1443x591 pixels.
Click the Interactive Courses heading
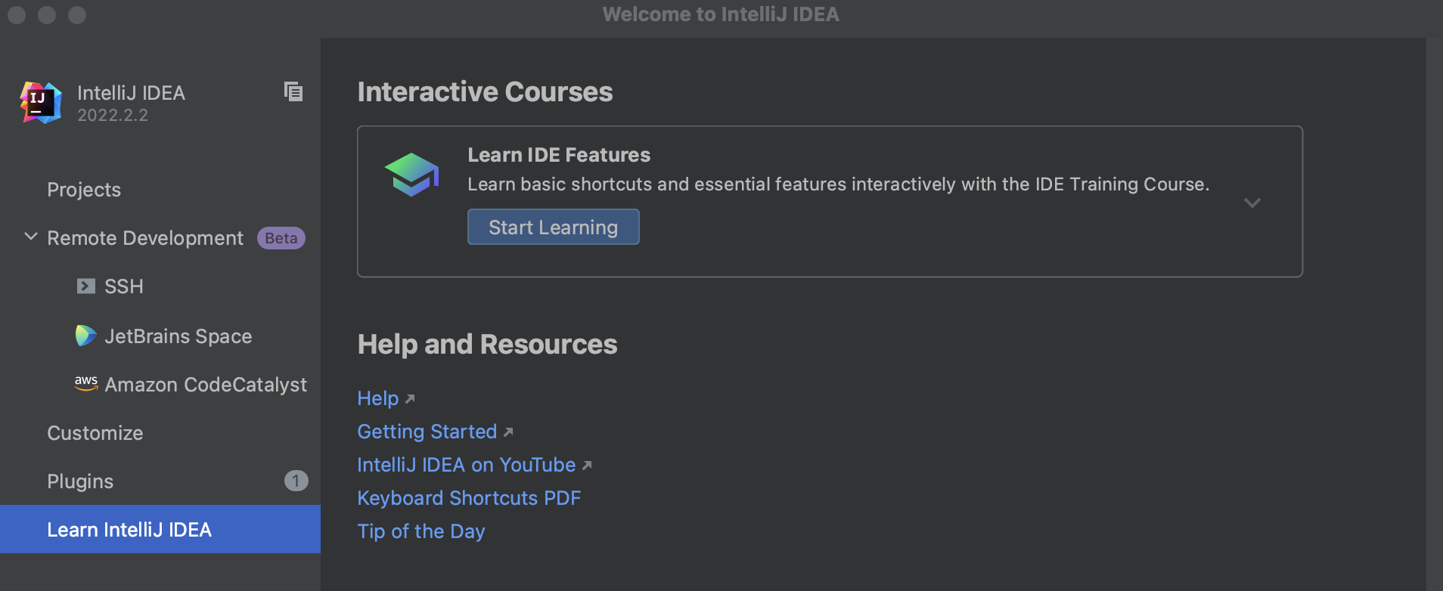pyautogui.click(x=485, y=92)
